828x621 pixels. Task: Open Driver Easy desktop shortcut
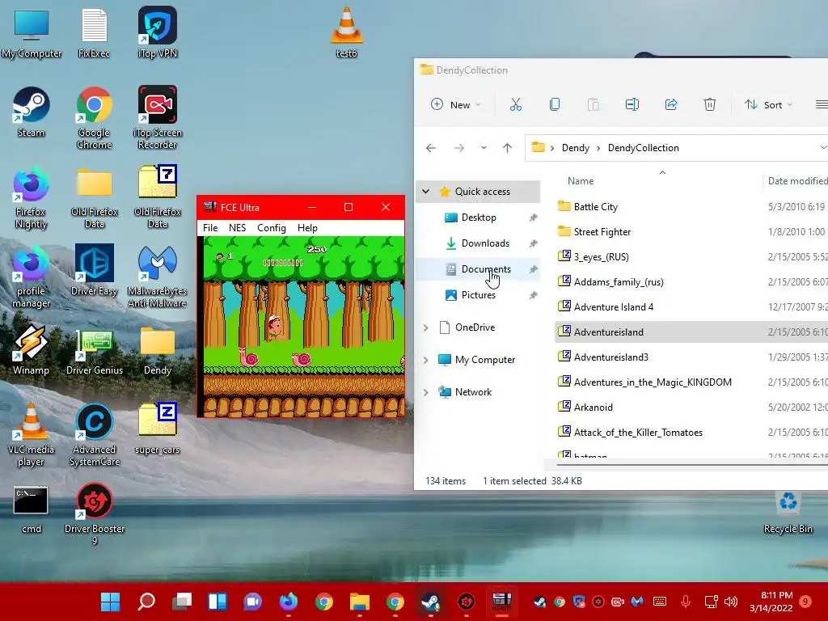click(x=94, y=270)
